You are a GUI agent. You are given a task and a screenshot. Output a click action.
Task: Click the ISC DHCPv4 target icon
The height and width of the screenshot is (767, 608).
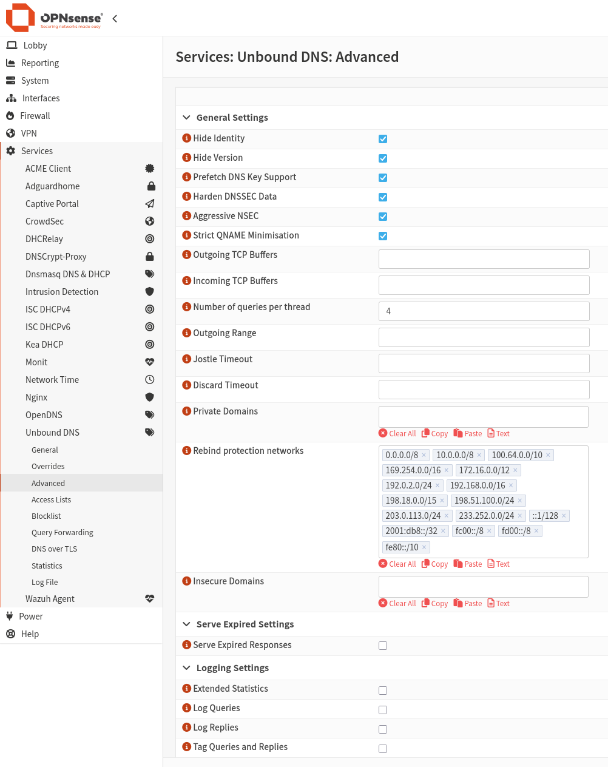tap(150, 309)
